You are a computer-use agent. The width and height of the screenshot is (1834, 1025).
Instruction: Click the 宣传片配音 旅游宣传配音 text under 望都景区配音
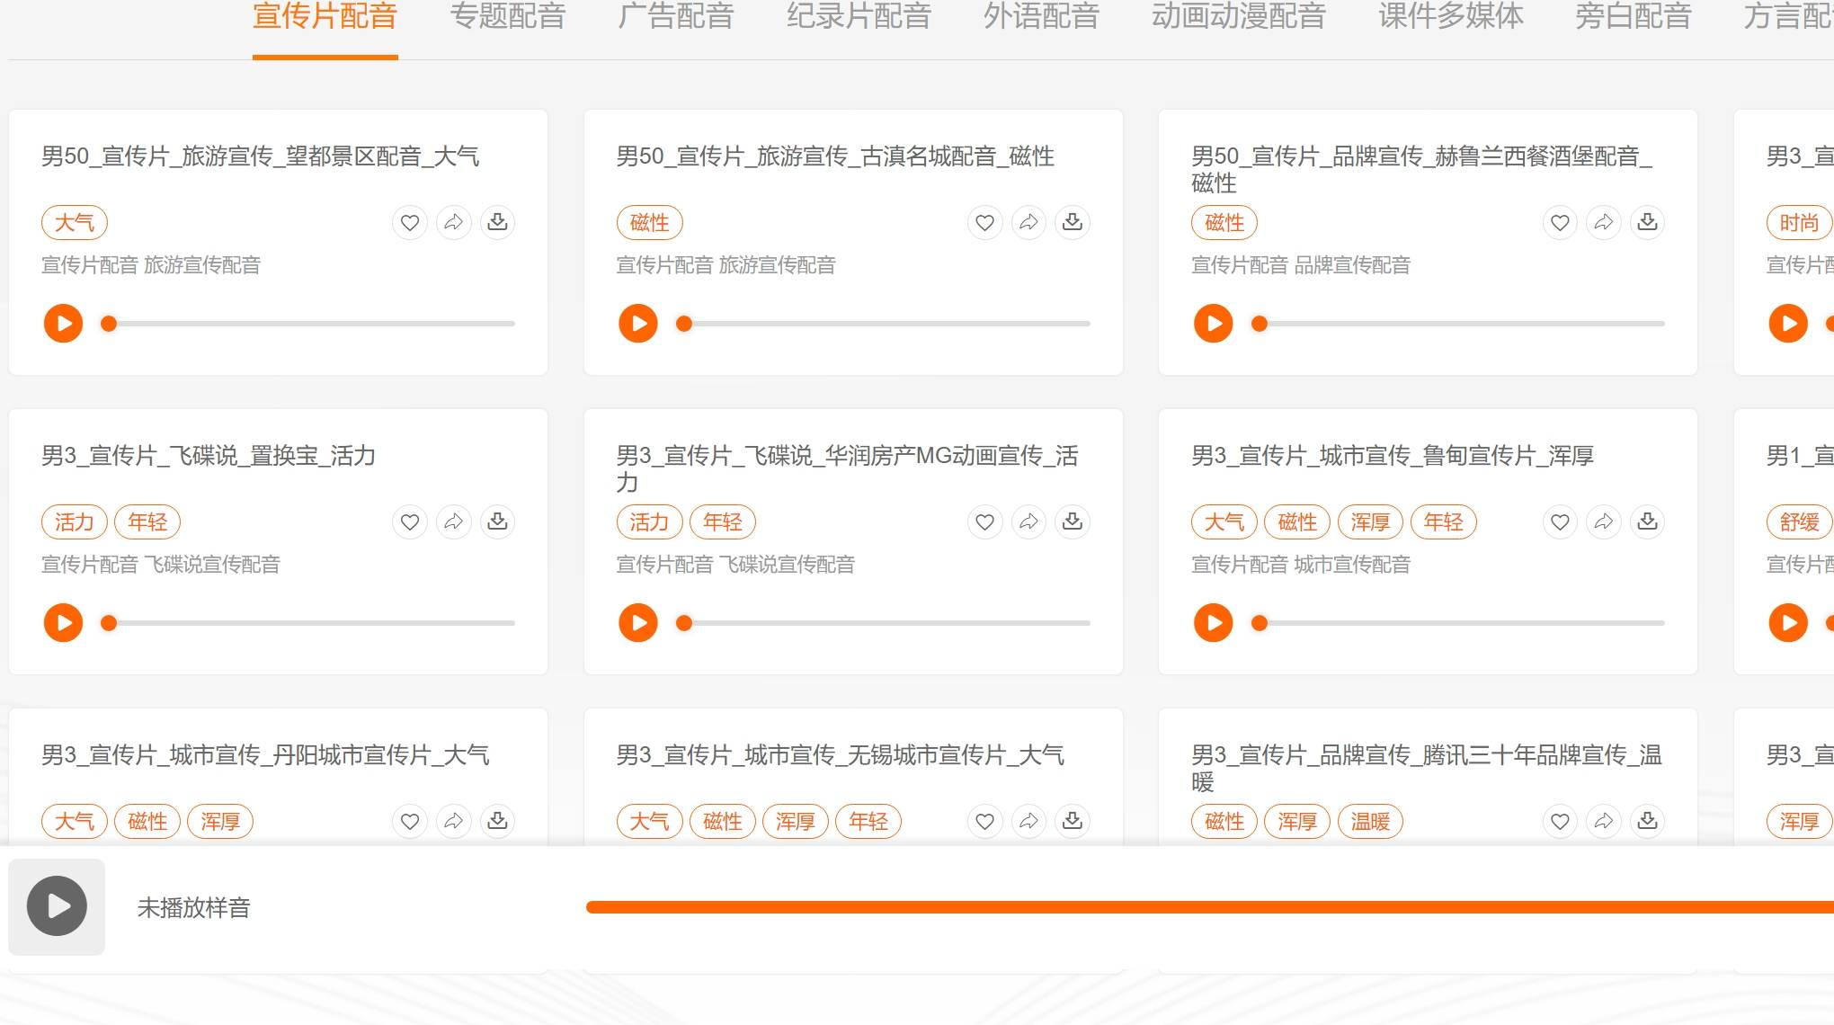(151, 265)
